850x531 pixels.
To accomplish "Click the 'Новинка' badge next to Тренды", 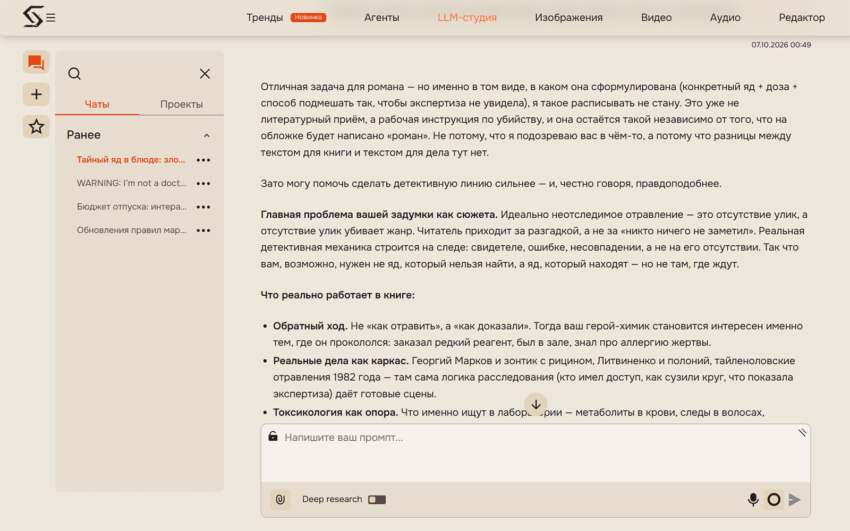I will (308, 18).
